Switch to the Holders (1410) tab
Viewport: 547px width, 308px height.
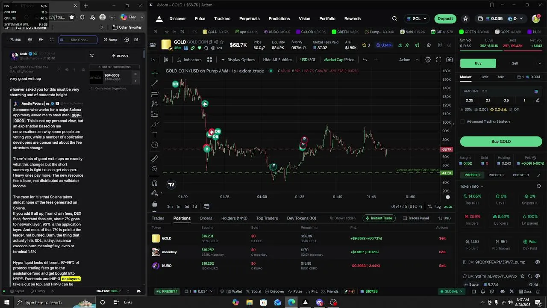tap(234, 218)
